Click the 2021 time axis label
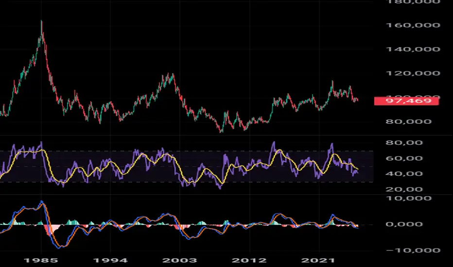Image resolution: width=453 pixels, height=267 pixels. point(318,260)
